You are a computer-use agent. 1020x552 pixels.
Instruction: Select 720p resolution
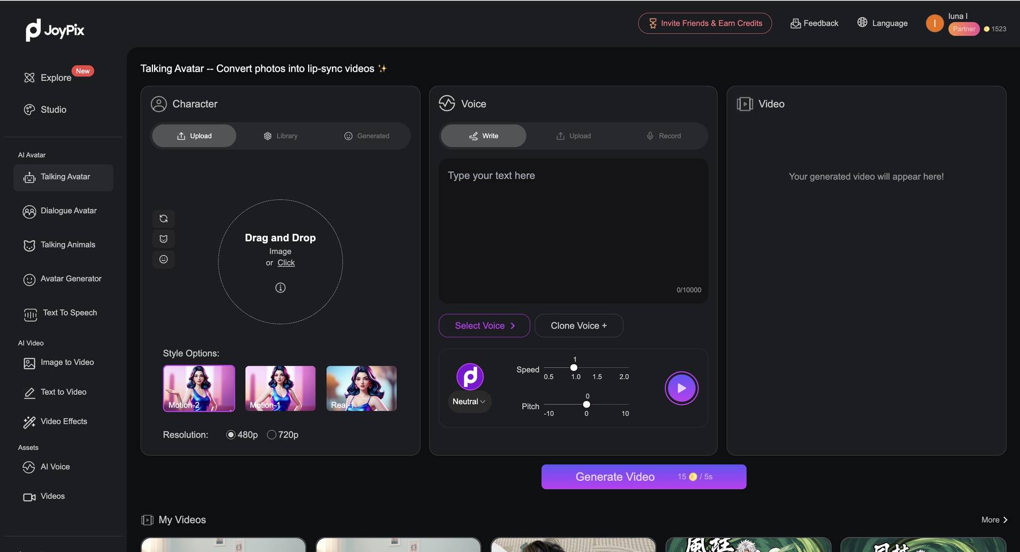pos(271,435)
